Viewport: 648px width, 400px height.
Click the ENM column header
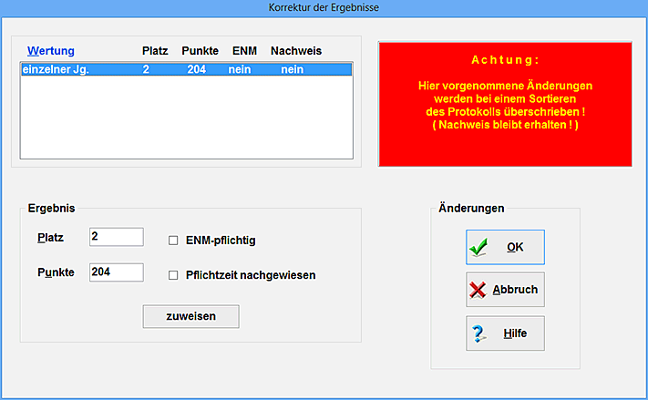244,50
